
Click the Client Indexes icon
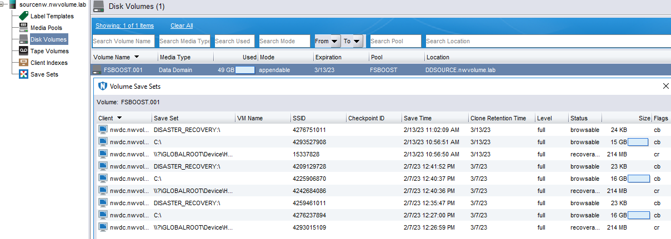point(23,63)
